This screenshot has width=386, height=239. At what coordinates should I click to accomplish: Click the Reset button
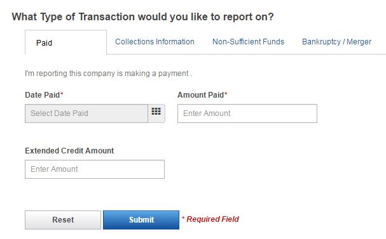pyautogui.click(x=63, y=219)
